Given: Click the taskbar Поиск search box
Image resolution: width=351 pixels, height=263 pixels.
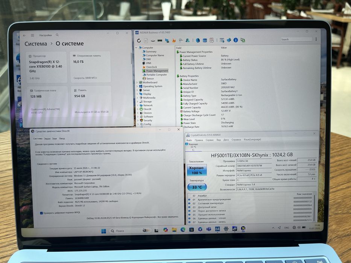Looking at the screenshot, I should point(130,231).
